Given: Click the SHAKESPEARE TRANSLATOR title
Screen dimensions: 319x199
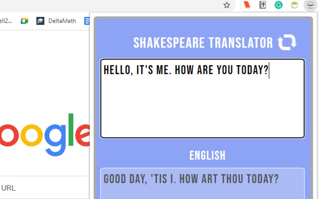Looking at the screenshot, I should click(x=203, y=43).
